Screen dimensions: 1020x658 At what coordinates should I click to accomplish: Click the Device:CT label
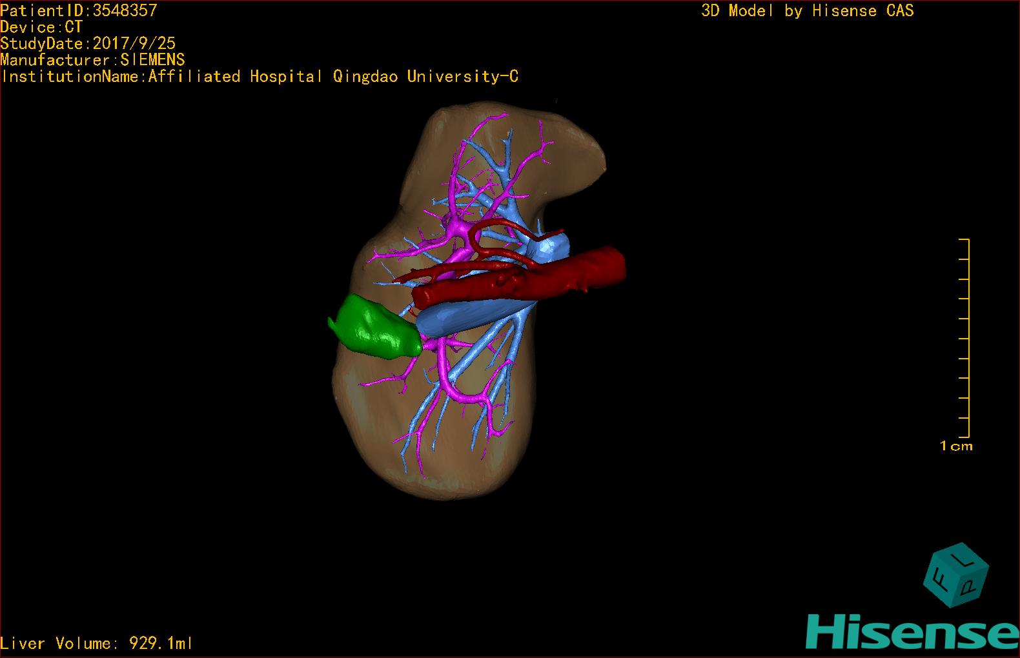(x=41, y=27)
